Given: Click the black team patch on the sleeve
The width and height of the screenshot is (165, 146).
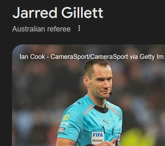Looking at the screenshot, I should (61, 130).
